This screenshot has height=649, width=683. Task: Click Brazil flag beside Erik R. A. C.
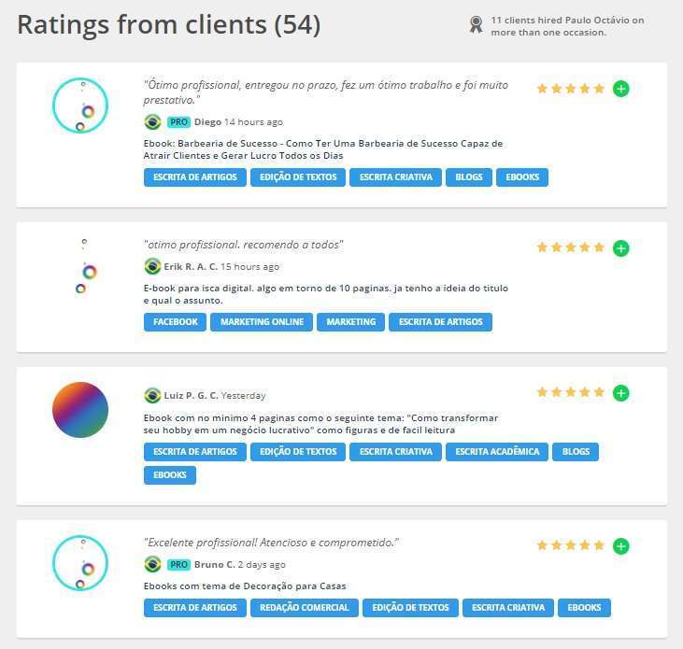coord(153,267)
